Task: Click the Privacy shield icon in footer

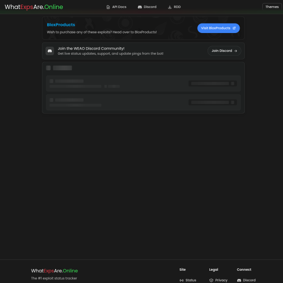Action: (211, 280)
